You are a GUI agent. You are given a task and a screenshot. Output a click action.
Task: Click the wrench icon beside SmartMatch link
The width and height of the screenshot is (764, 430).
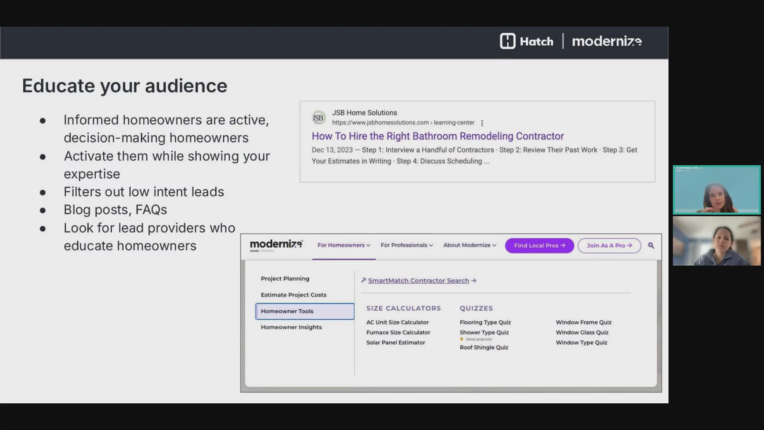[363, 280]
